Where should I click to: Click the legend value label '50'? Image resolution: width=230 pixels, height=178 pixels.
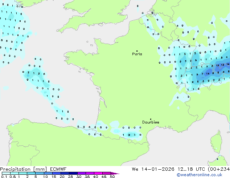112,177
